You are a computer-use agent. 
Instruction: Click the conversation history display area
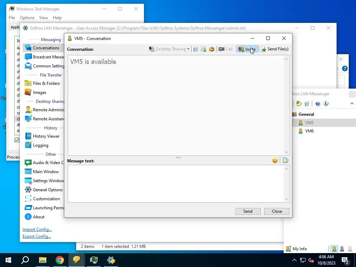click(x=176, y=105)
